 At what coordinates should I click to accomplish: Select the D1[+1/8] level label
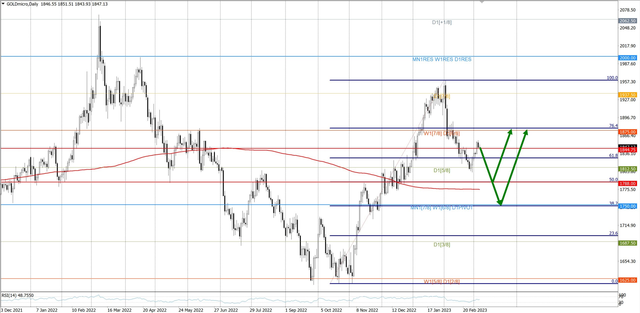pos(441,22)
